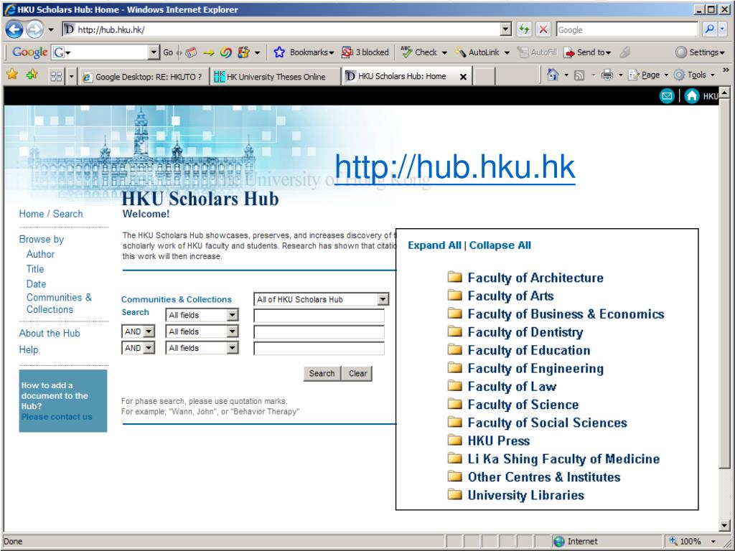
Task: Click the Clear button
Action: [357, 373]
